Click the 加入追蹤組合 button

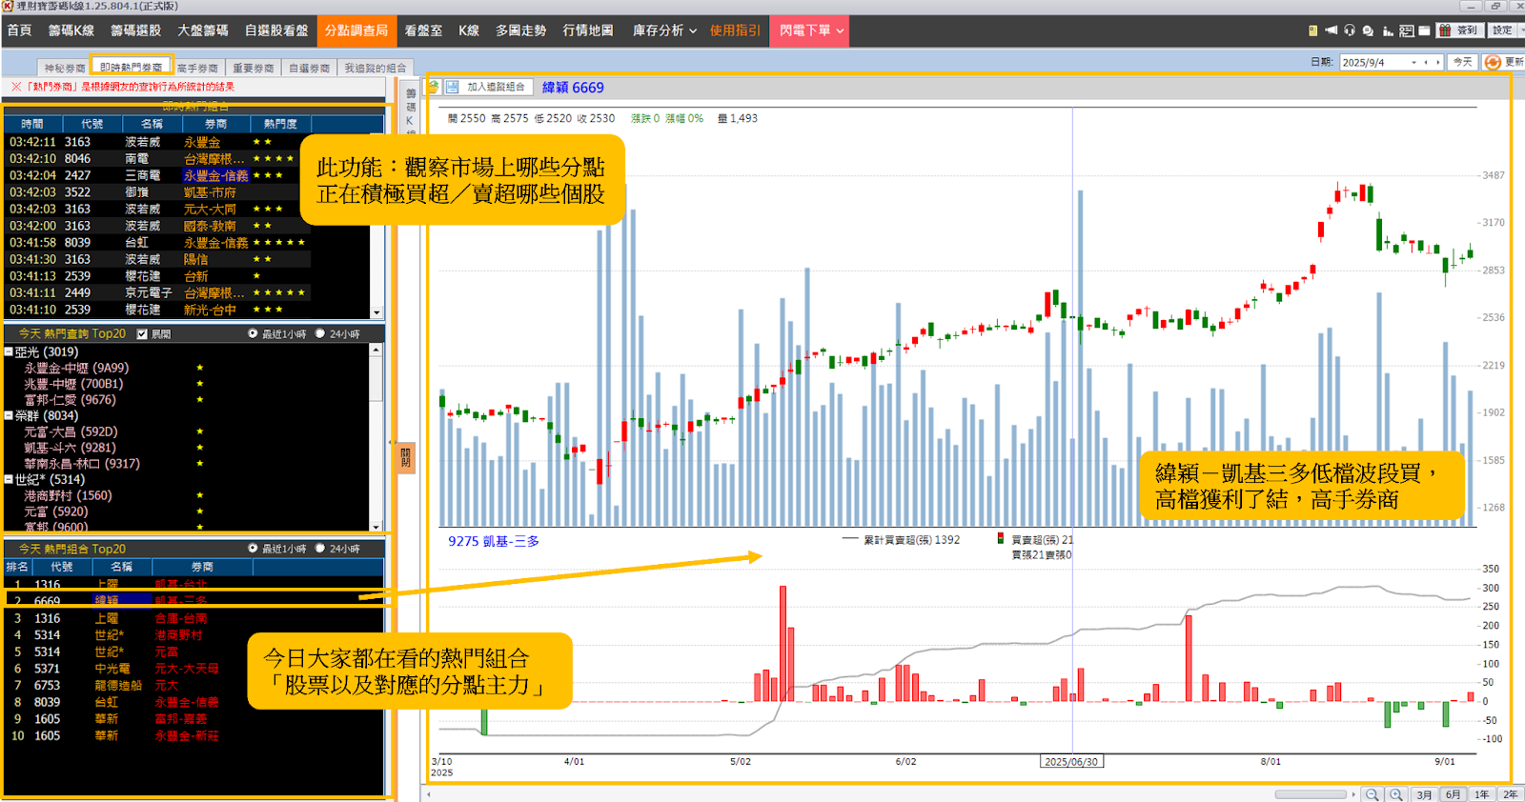(x=496, y=87)
